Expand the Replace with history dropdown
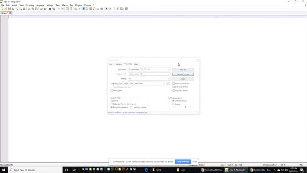307x173 pixels. click(x=169, y=74)
